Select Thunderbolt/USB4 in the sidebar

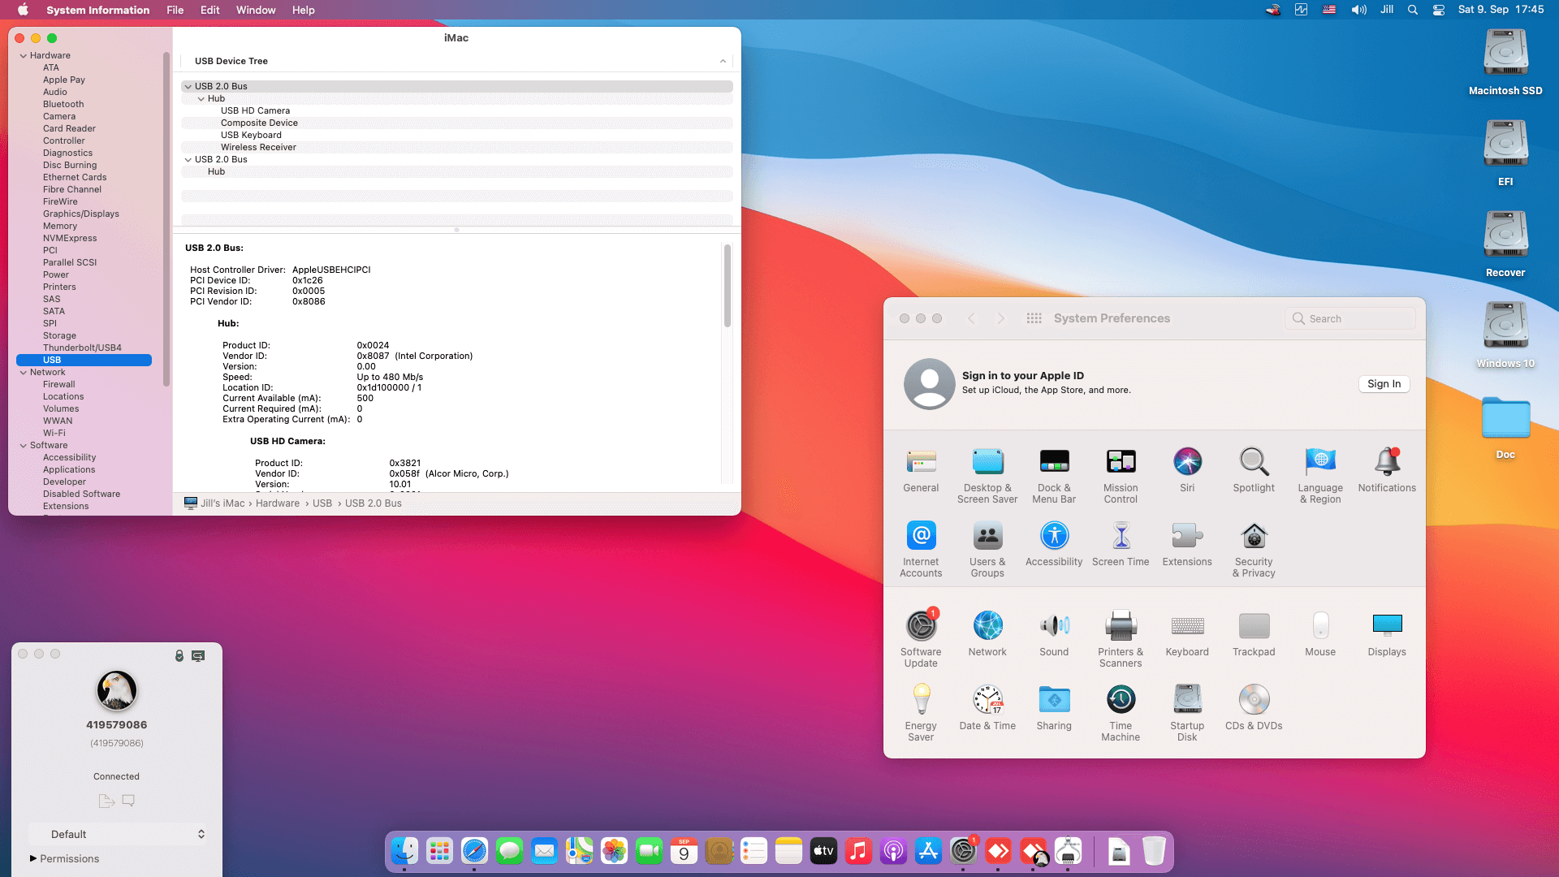pyautogui.click(x=82, y=348)
